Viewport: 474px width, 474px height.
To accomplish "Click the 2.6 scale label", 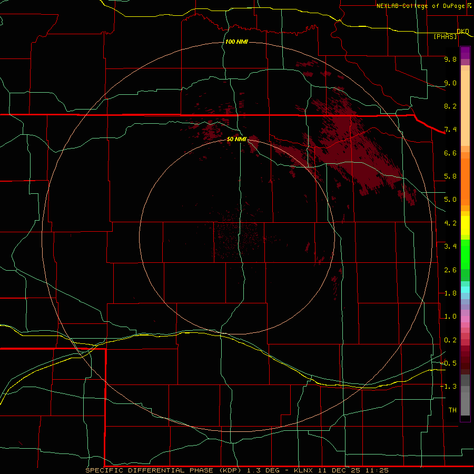I will coord(450,270).
